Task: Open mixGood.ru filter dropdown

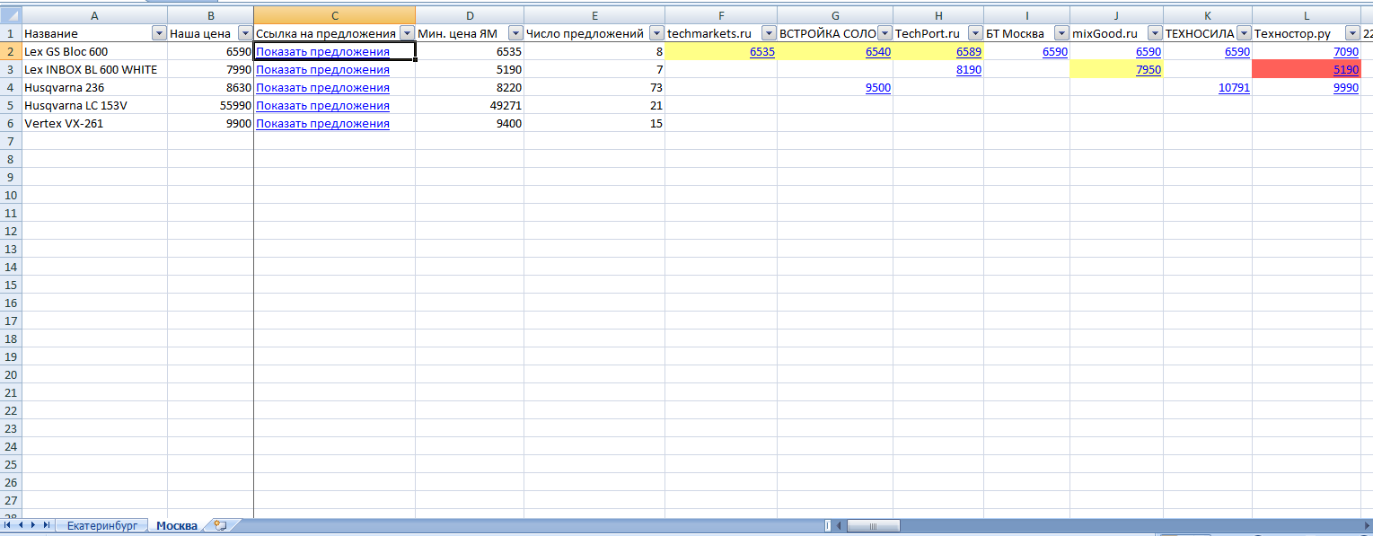Action: (1155, 33)
